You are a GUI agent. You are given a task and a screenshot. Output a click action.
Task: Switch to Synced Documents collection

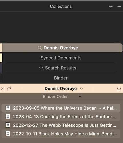click(61, 58)
